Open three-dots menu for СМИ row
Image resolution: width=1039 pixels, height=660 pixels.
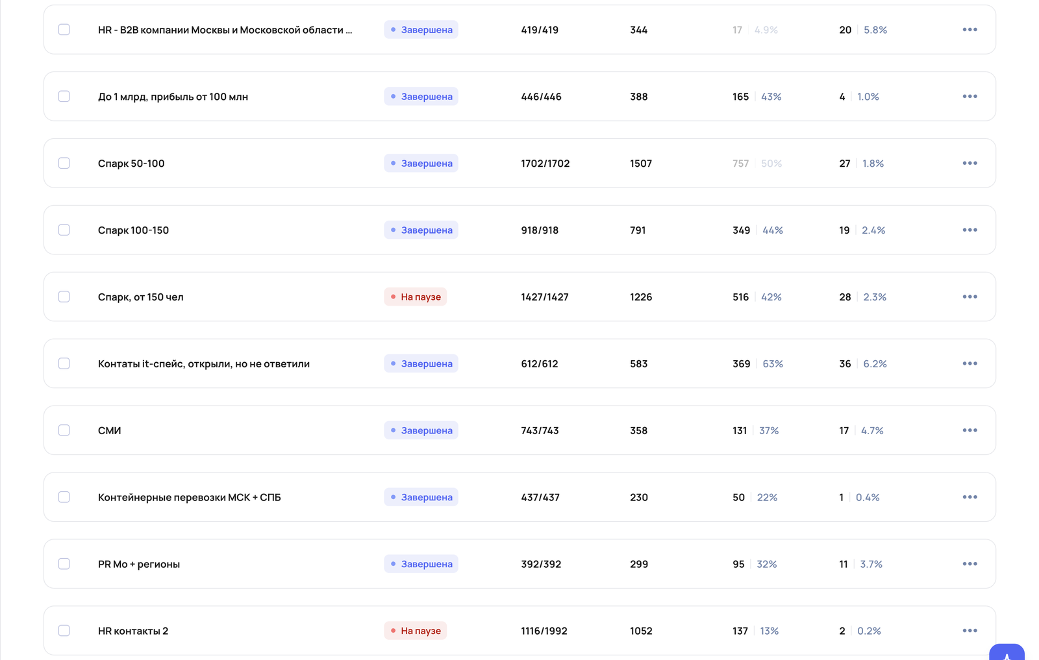pos(970,430)
